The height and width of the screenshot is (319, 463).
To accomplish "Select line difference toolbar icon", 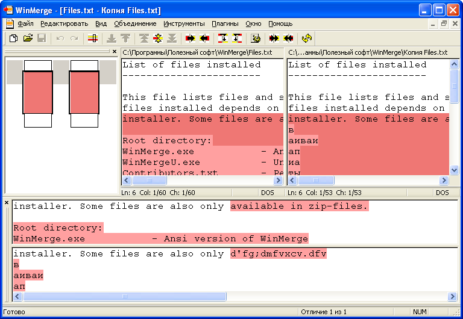I will click(x=93, y=39).
